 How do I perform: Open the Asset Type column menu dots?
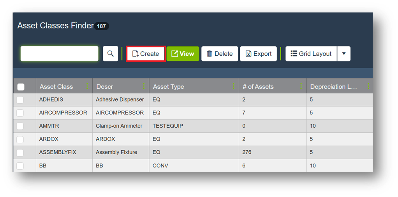point(234,86)
